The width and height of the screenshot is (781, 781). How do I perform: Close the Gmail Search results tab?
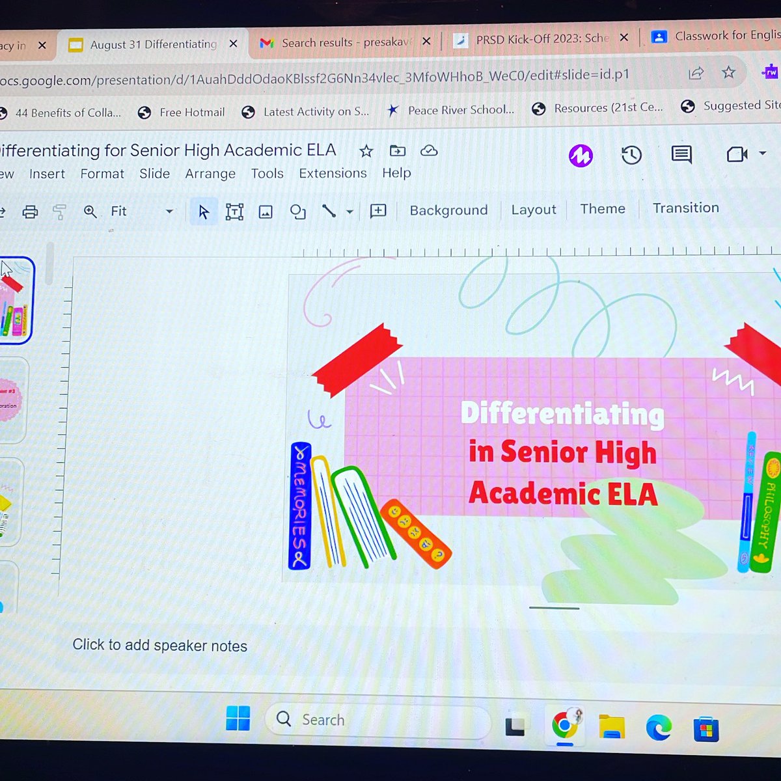click(426, 41)
